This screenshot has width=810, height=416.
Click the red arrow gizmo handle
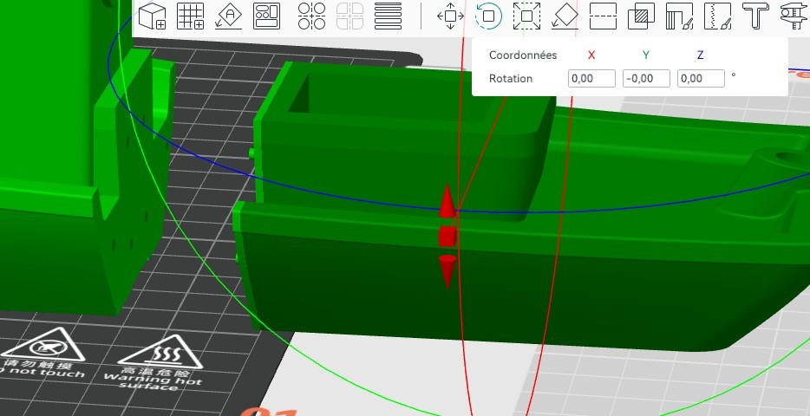click(x=447, y=203)
